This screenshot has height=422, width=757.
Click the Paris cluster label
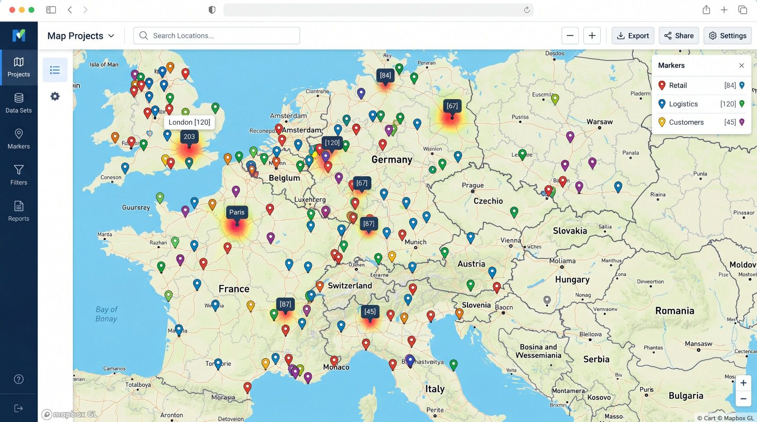coord(237,212)
